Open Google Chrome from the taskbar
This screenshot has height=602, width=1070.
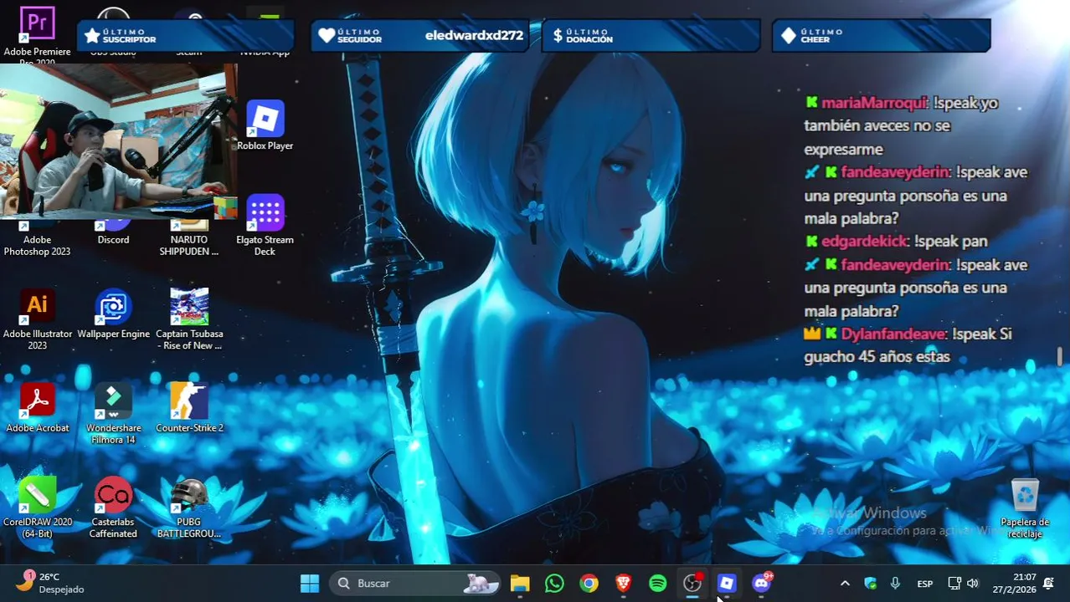click(589, 583)
